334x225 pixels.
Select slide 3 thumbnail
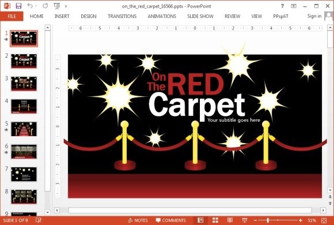click(x=24, y=84)
